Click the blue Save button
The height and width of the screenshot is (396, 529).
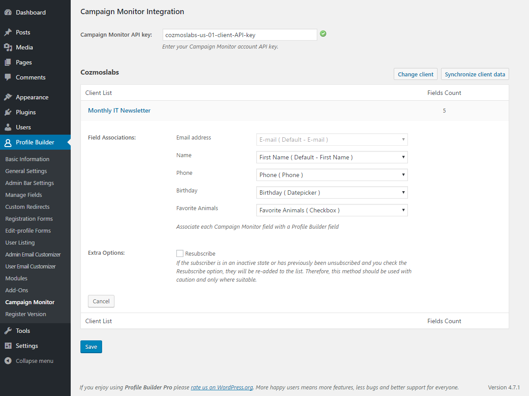91,347
